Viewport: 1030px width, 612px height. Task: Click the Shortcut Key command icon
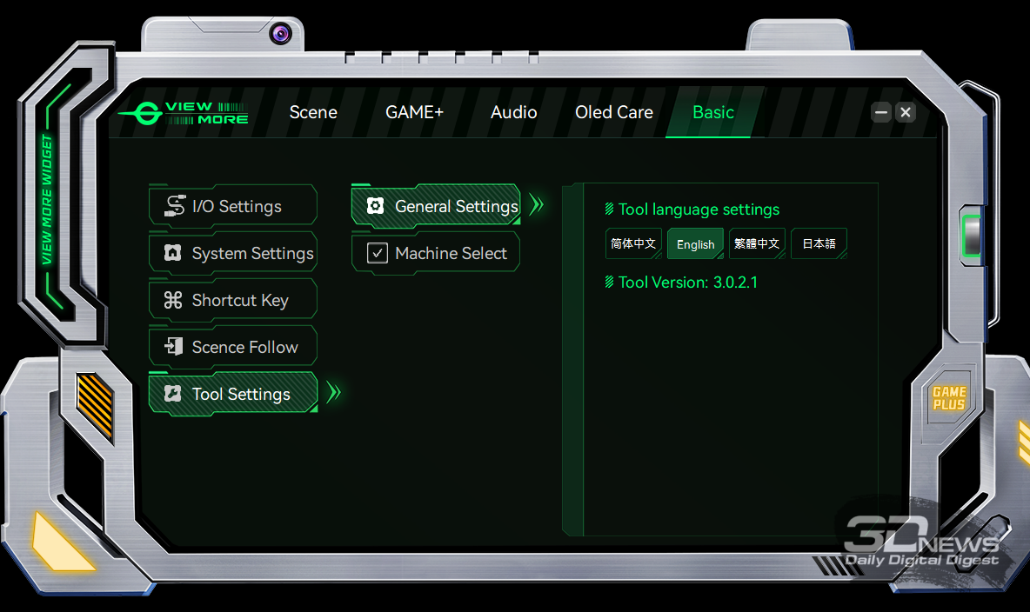click(x=173, y=300)
